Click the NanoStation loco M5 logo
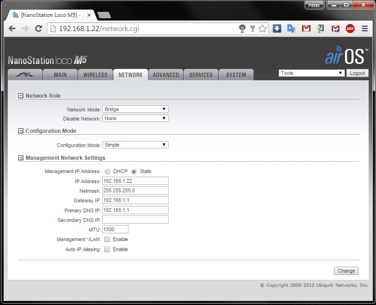376x305 pixels. pyautogui.click(x=48, y=60)
